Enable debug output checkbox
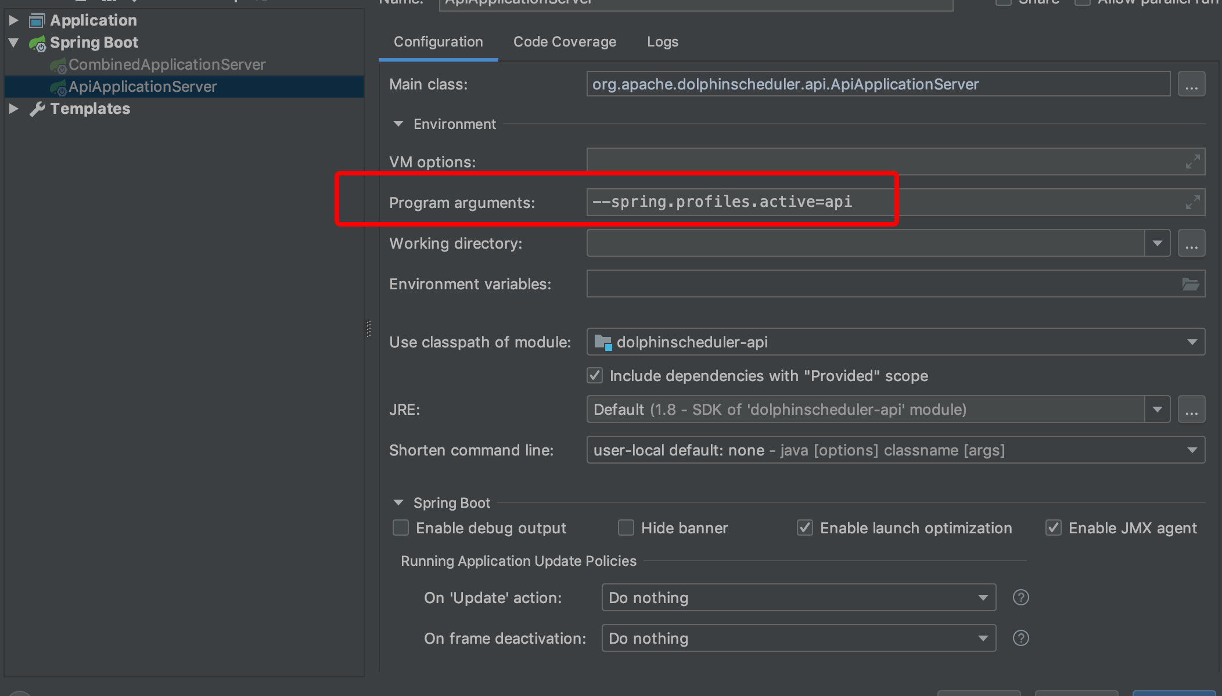Viewport: 1222px width, 696px height. click(401, 528)
